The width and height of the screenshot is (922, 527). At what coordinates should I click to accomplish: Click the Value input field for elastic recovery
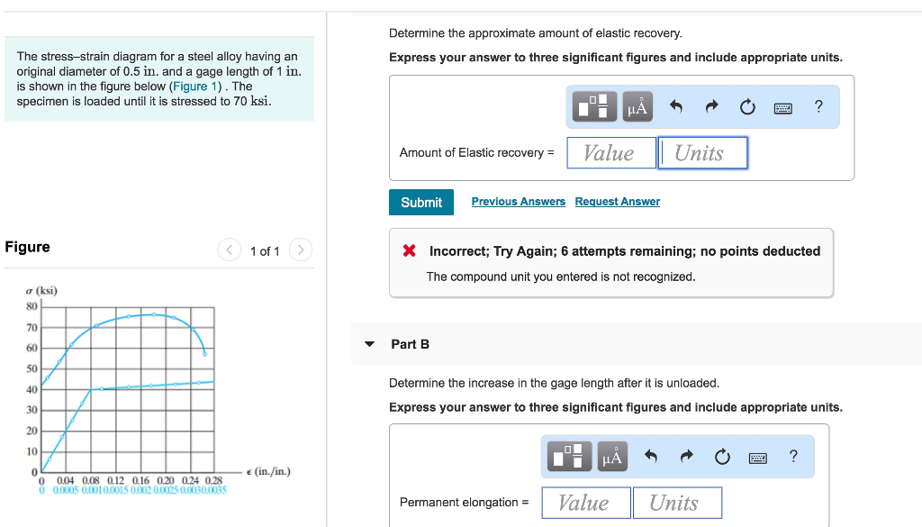pos(611,152)
